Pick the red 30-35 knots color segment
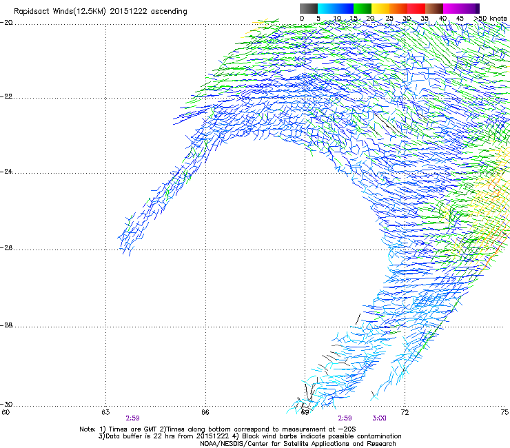This screenshot has height=448, width=510. (416, 8)
